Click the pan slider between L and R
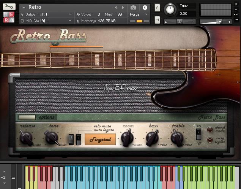Viewport: 241px width, 189px height. (x=180, y=22)
